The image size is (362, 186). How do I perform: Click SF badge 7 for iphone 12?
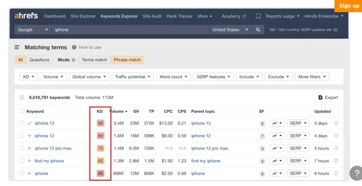262,136
